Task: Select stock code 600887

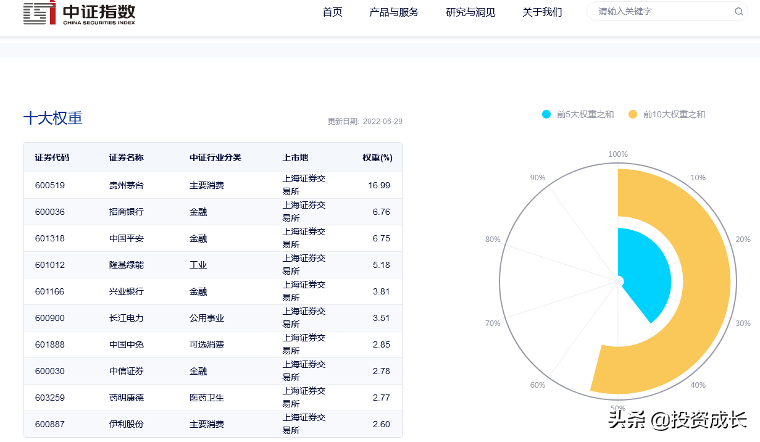Action: [50, 424]
